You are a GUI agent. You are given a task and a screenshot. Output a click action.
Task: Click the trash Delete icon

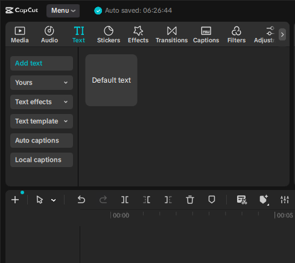pos(190,200)
